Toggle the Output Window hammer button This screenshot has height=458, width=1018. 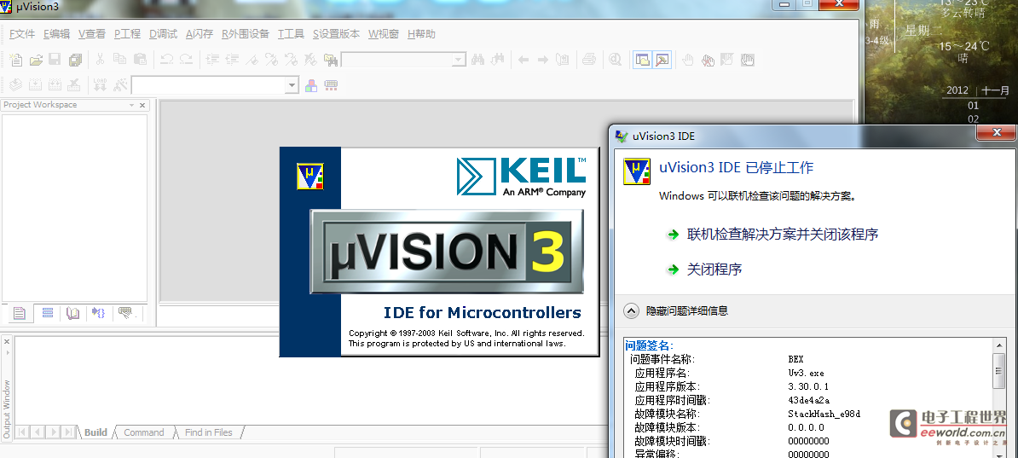[662, 60]
